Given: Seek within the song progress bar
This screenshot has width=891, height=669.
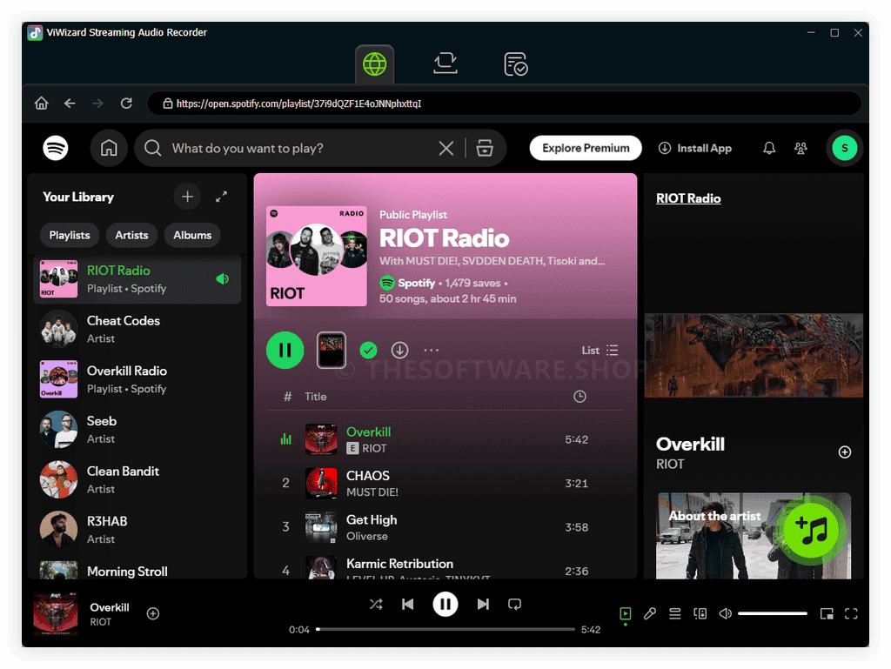Looking at the screenshot, I should [x=445, y=629].
